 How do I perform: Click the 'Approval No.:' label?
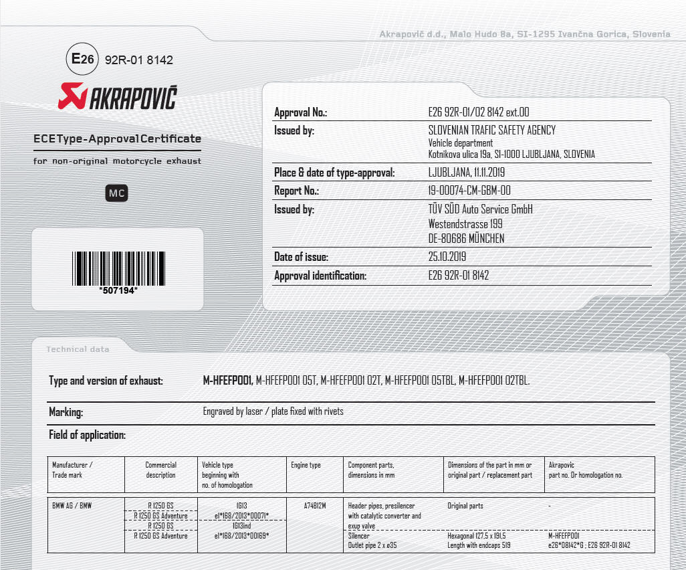click(x=301, y=112)
